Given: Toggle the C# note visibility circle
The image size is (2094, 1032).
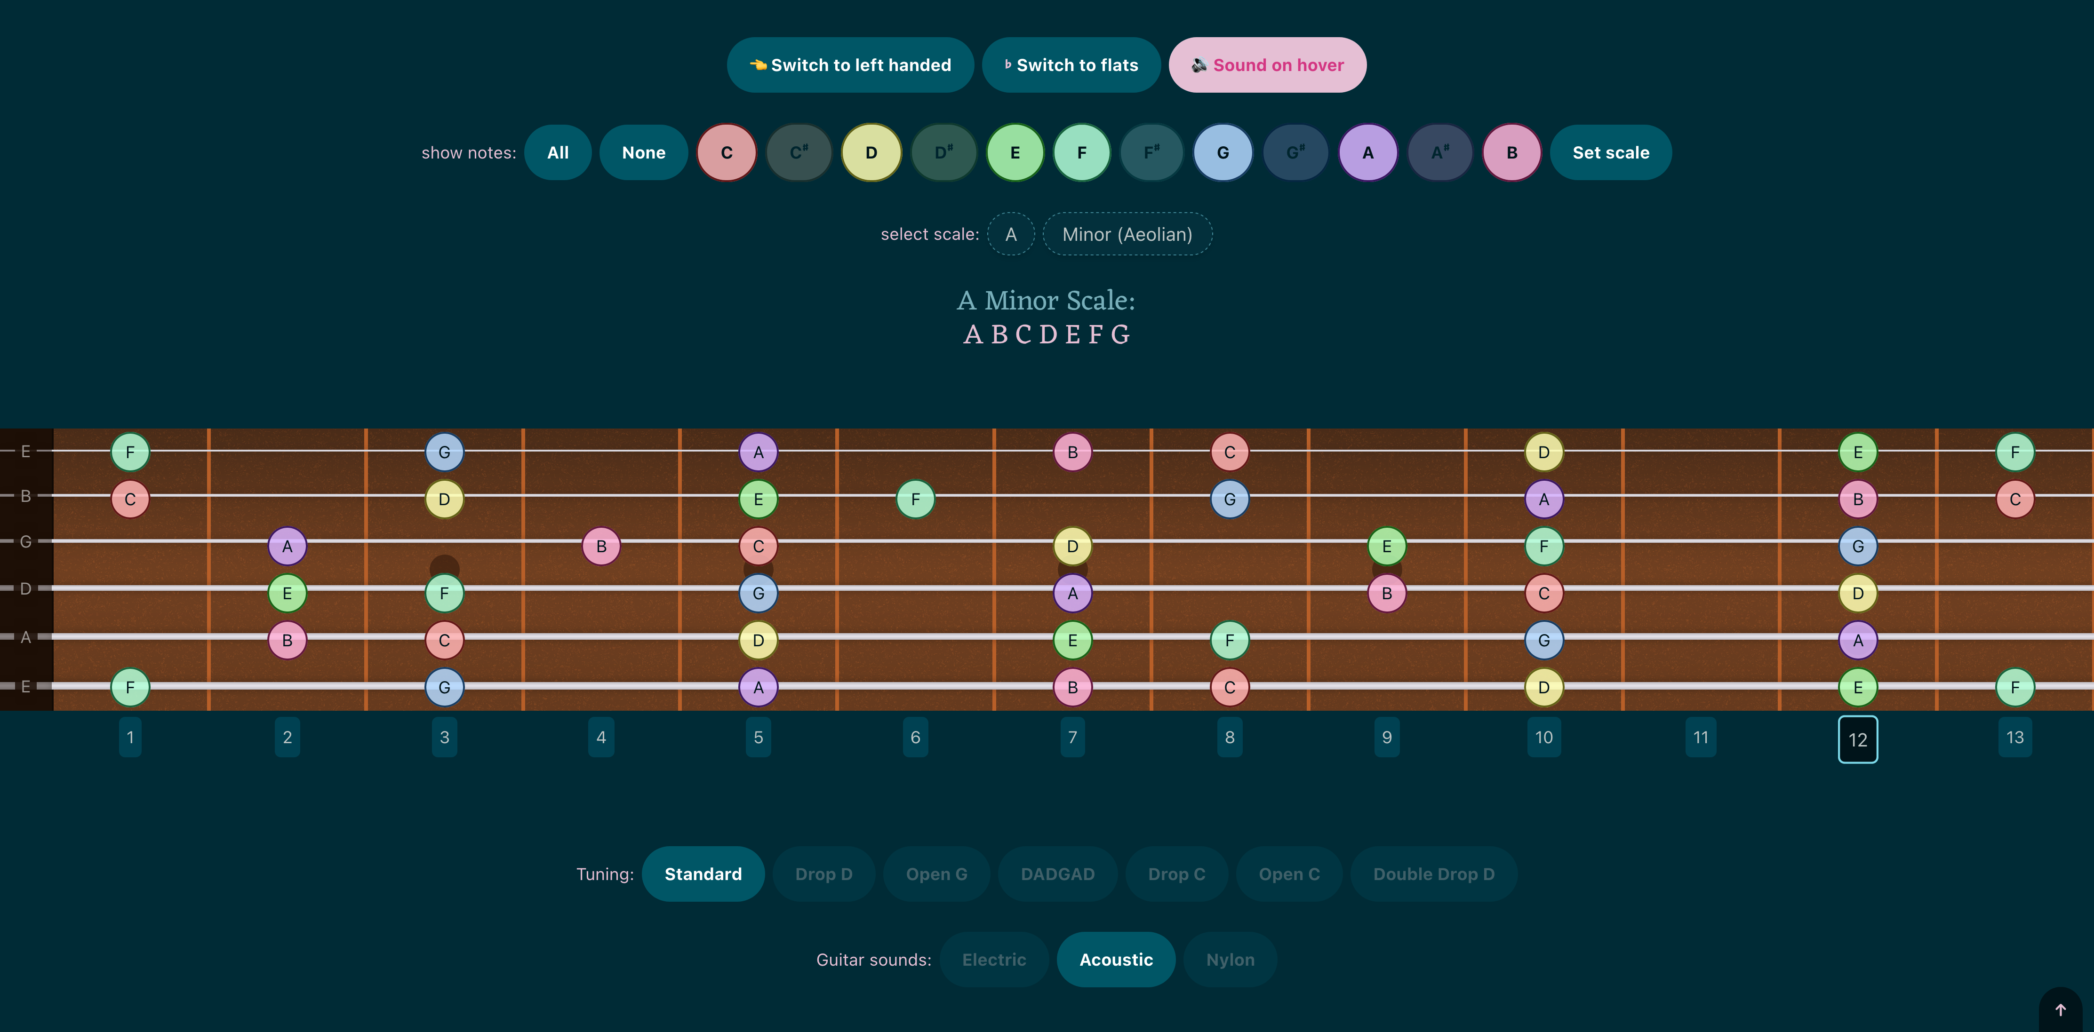Looking at the screenshot, I should pos(799,153).
